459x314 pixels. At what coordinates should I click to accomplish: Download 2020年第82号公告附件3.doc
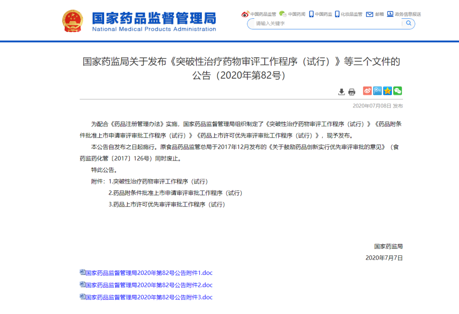pyautogui.click(x=149, y=297)
